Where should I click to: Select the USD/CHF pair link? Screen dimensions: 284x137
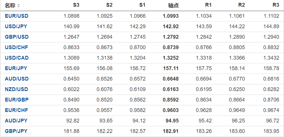pyautogui.click(x=16, y=47)
